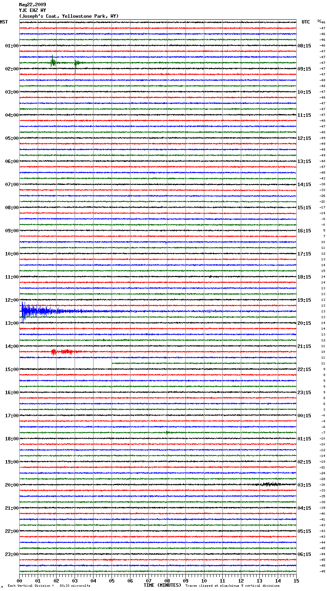Click the 83.33 microvolts scale value
The height and width of the screenshot is (591, 327).
pyautogui.click(x=75, y=586)
